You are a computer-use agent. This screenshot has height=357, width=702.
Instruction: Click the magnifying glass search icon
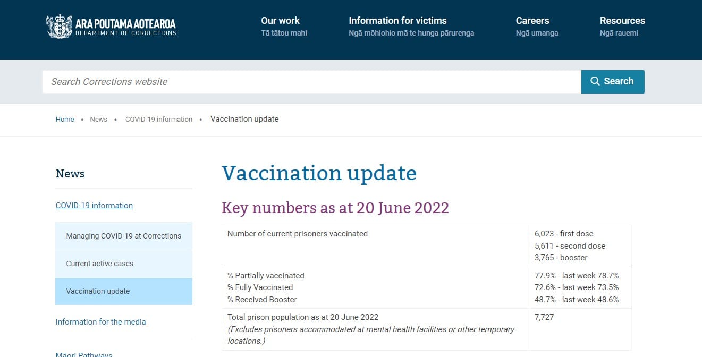point(595,81)
